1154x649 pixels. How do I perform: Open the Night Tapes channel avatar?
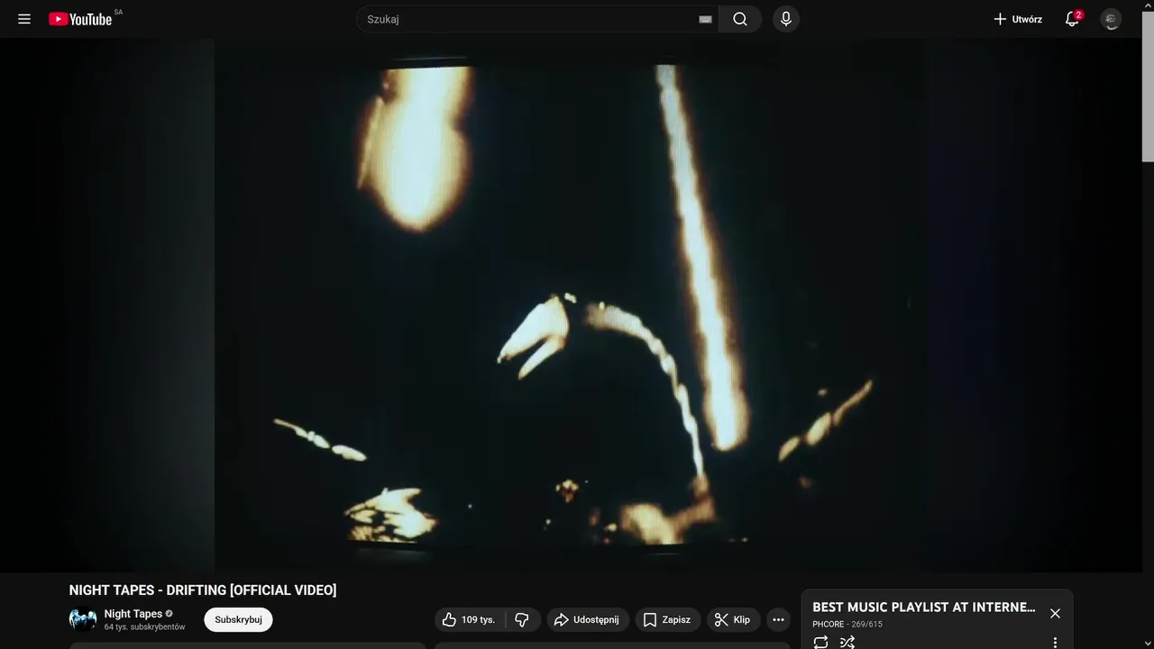point(83,619)
